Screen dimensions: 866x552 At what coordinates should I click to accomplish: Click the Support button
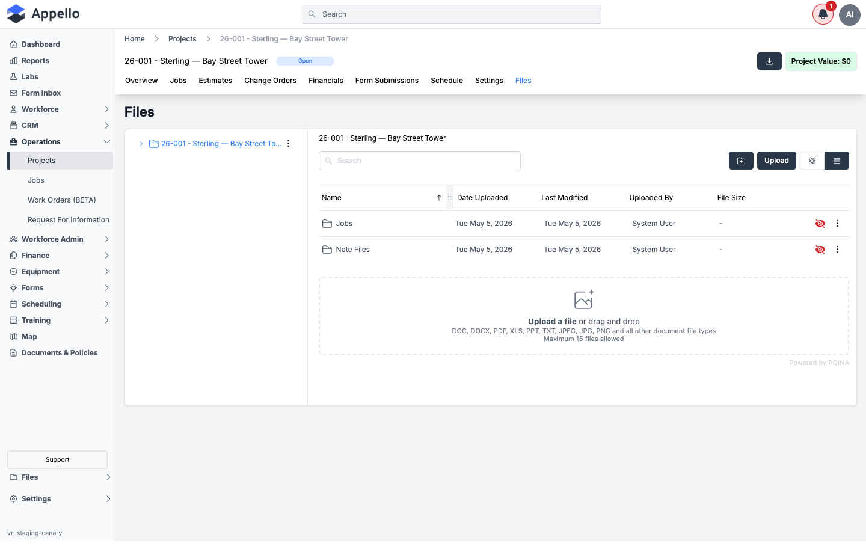[x=57, y=459]
